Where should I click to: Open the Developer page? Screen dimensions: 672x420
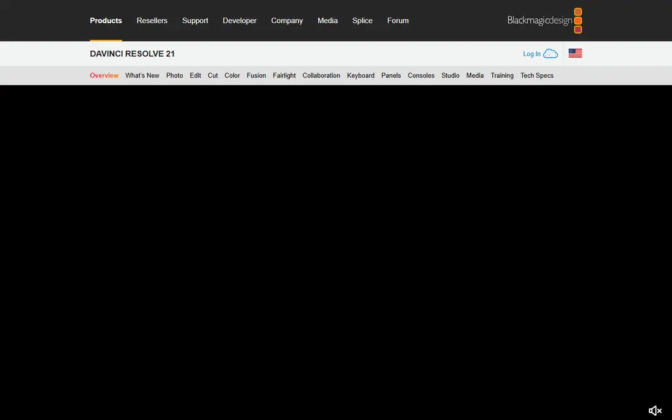click(x=239, y=21)
